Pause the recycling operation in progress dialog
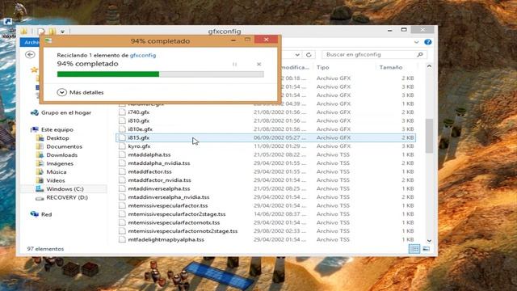517x291 pixels. coord(234,64)
